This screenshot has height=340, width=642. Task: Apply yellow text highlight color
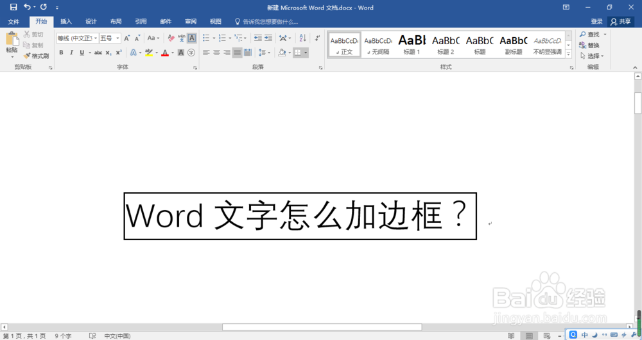point(149,53)
